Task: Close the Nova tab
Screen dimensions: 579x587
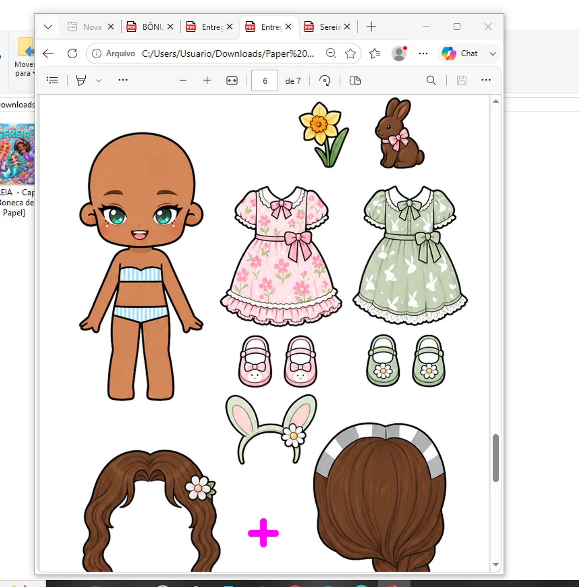Action: (111, 27)
